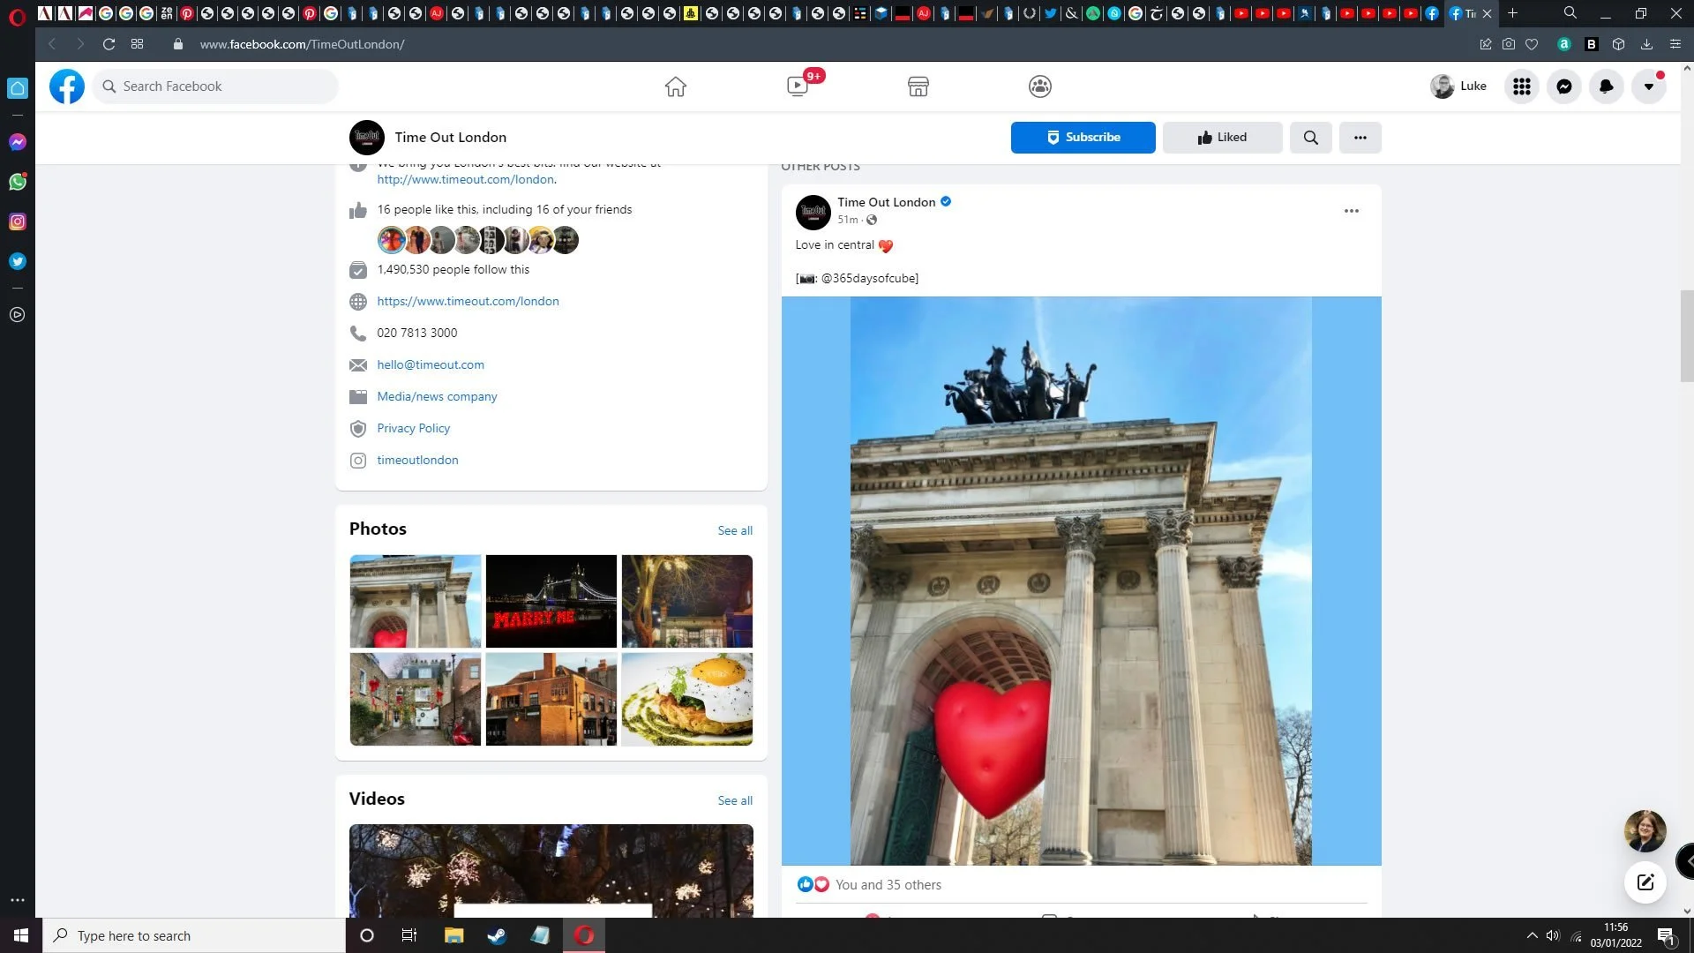Open Marketplace icon in top navigation

click(x=918, y=86)
